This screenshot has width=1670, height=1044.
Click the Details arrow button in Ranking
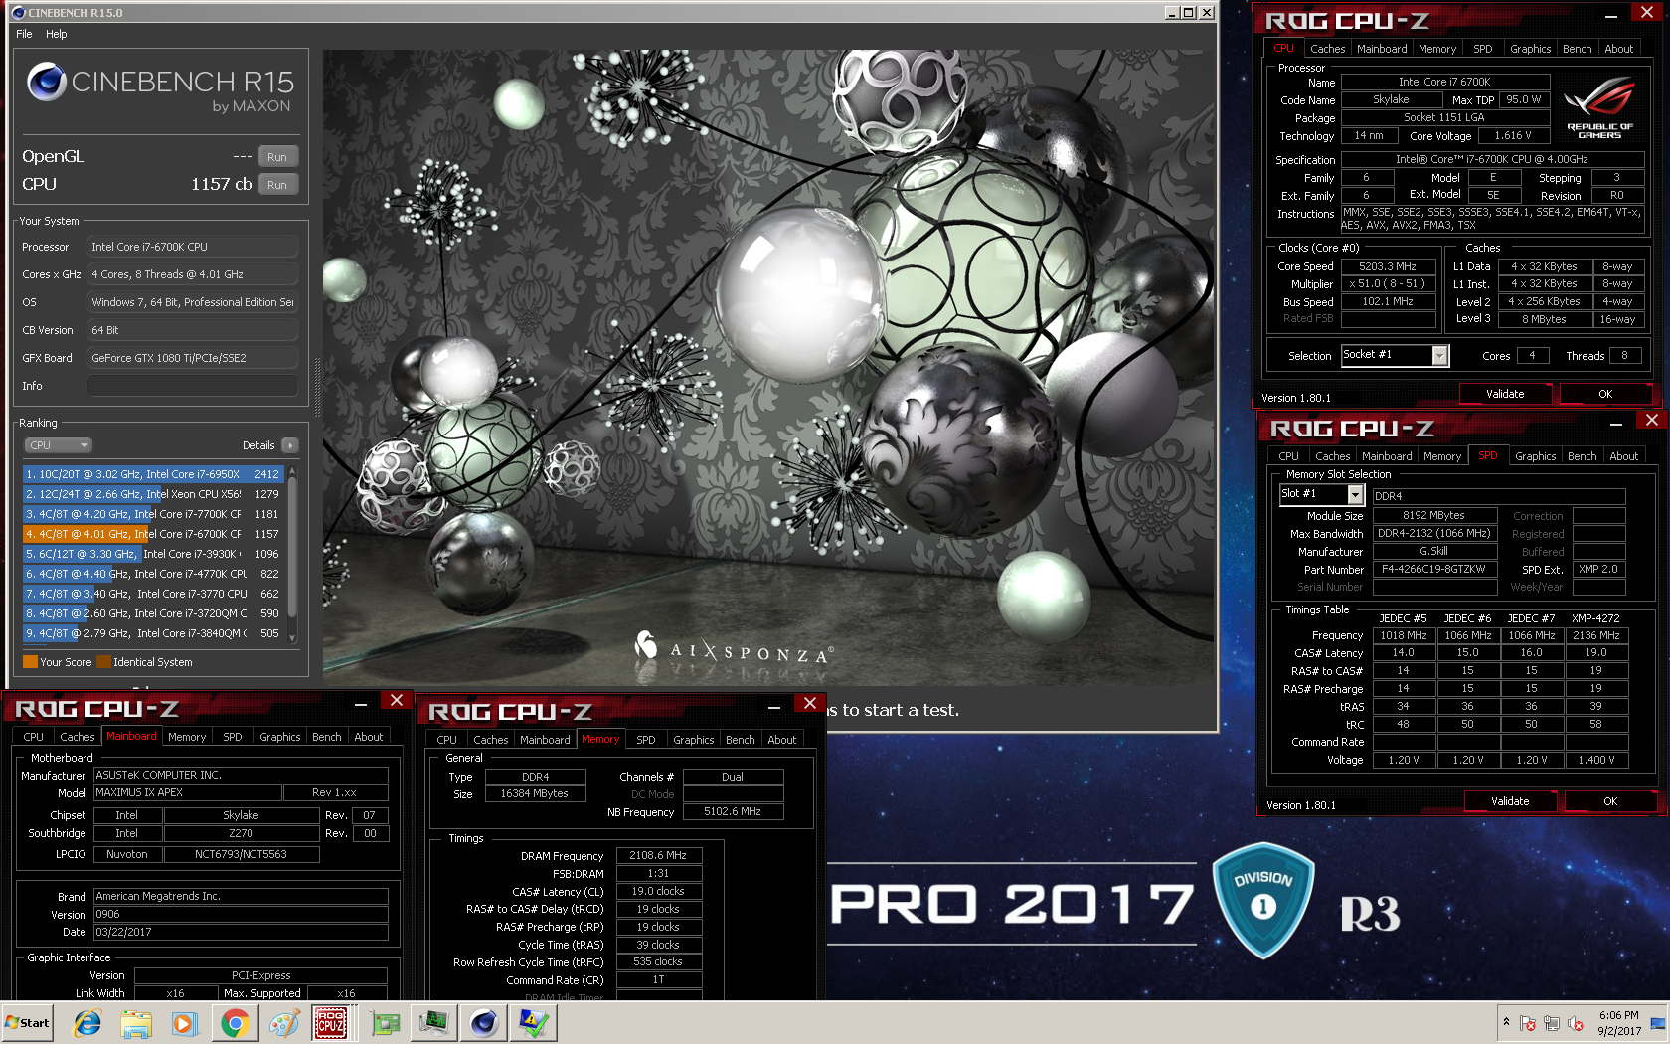(289, 445)
